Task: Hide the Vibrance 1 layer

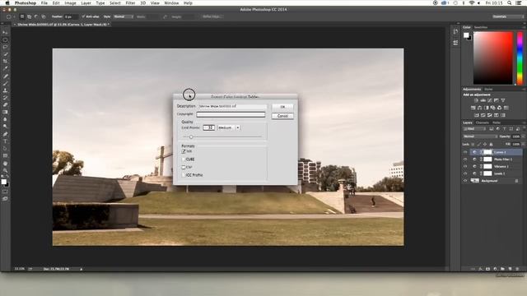Action: pos(465,166)
